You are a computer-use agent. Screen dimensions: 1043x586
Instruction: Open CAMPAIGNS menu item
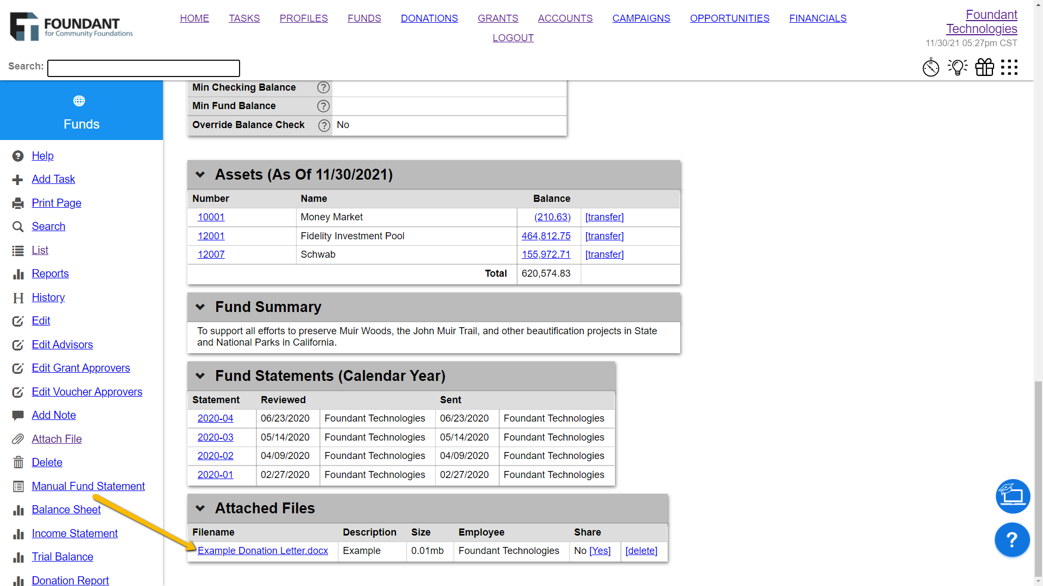coord(641,18)
